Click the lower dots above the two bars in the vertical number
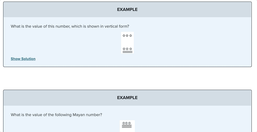Image resolution: width=257 pixels, height=132 pixels. point(127,49)
